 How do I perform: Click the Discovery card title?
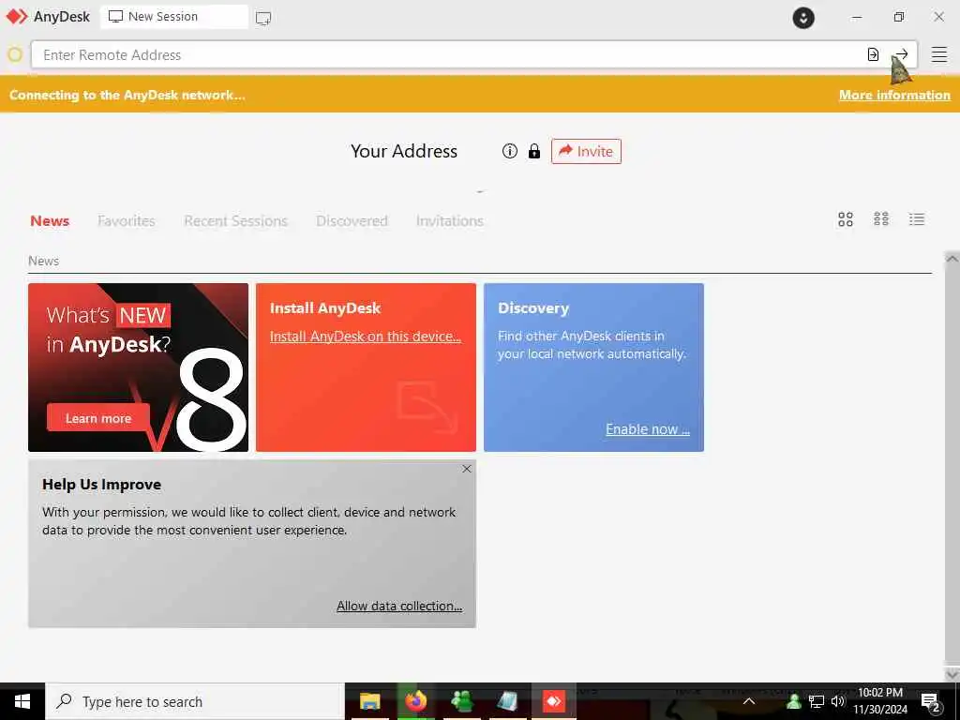(x=533, y=307)
